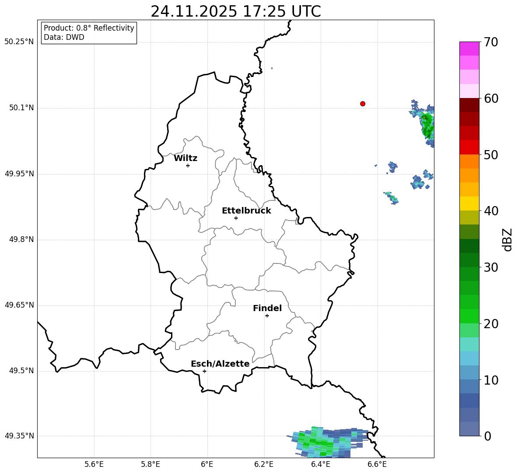518x473 pixels.
Task: Click the 49.35°N latitude label
Action: point(19,436)
